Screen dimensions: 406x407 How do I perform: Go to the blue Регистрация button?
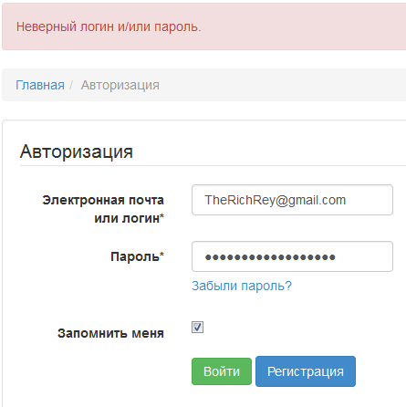tap(306, 371)
